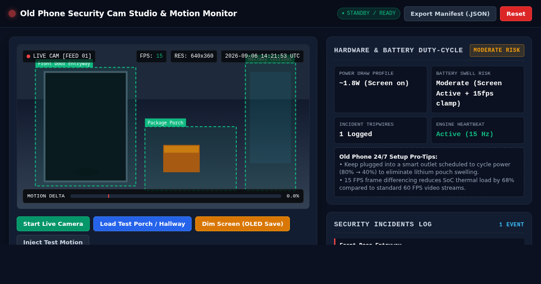
Task: Click the red Reset button
Action: (516, 14)
